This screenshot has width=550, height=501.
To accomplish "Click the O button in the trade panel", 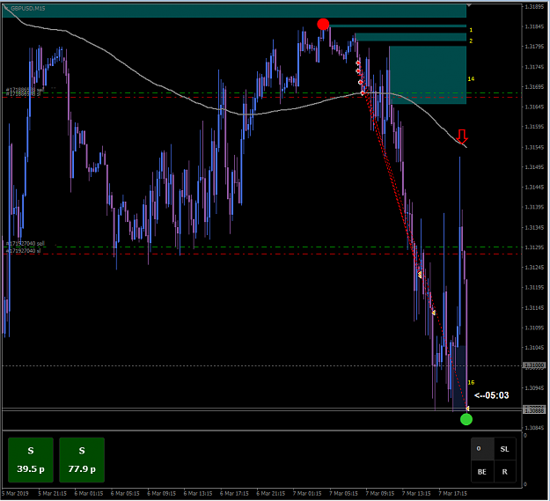I will pos(482,449).
